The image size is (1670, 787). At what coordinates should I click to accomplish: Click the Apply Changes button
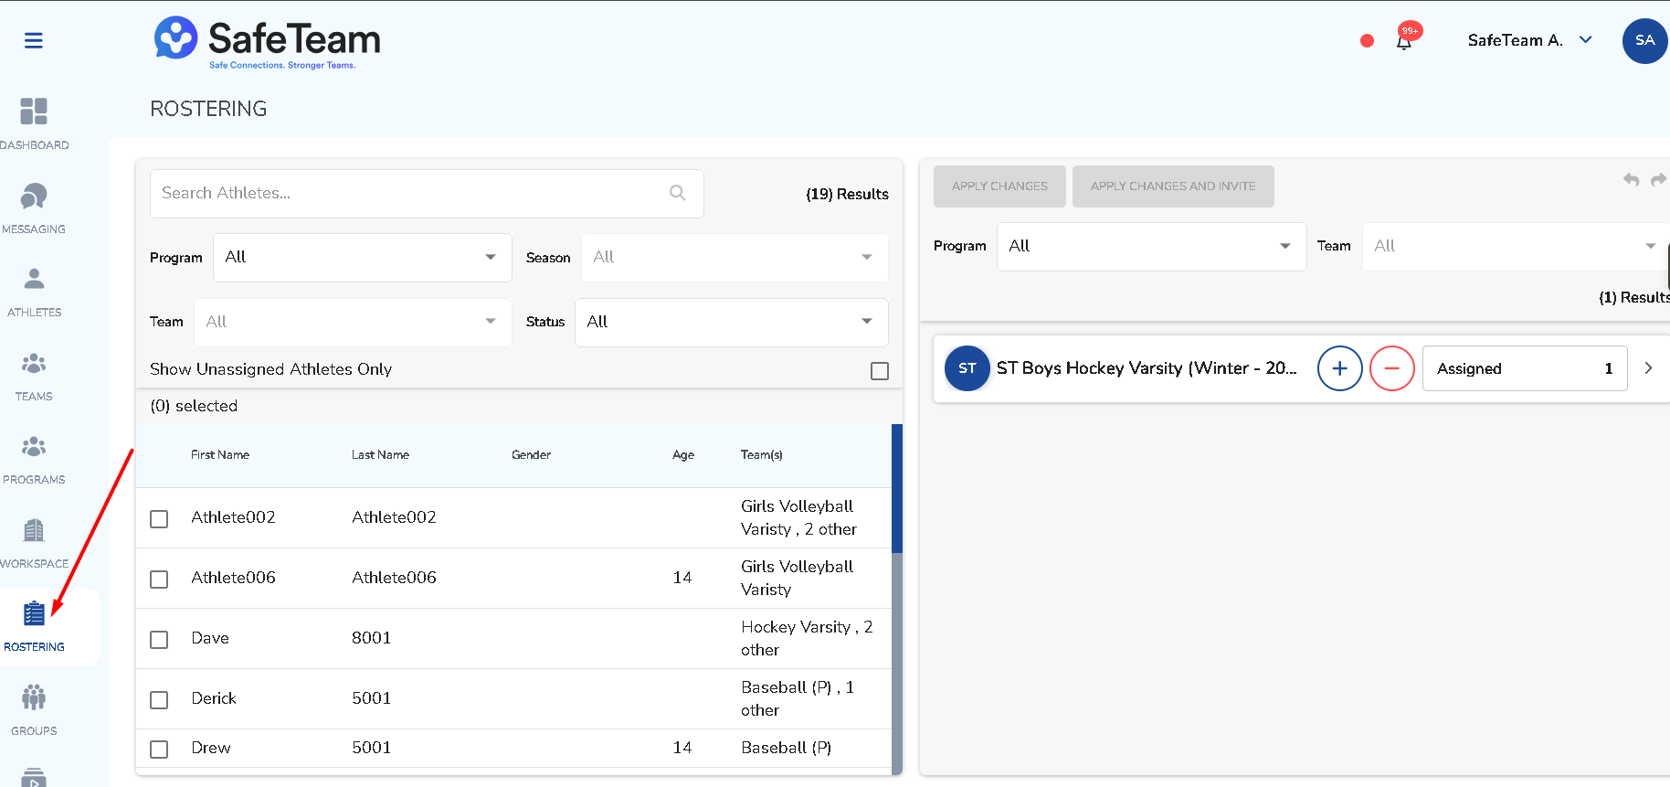(x=999, y=186)
